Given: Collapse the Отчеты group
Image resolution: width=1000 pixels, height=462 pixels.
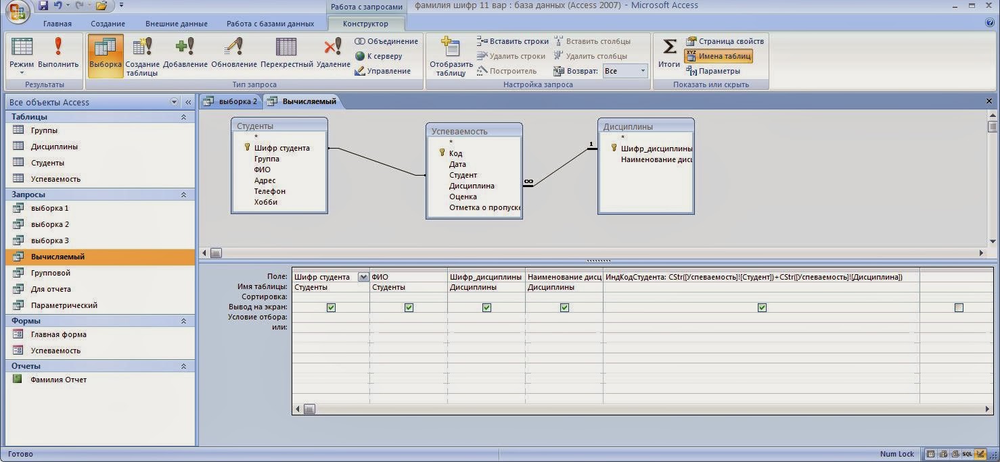Looking at the screenshot, I should (x=183, y=366).
